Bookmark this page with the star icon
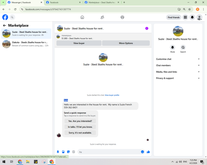 pyautogui.click(x=190, y=9)
